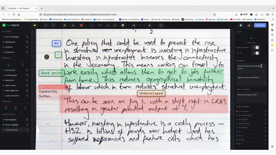This screenshot has height=155, width=276.
Task: Delete the p1 Good point annotation
Action: tap(265, 124)
